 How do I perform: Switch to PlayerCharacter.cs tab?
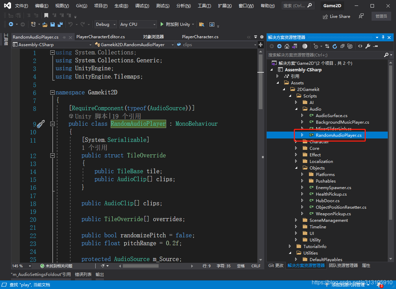point(200,37)
